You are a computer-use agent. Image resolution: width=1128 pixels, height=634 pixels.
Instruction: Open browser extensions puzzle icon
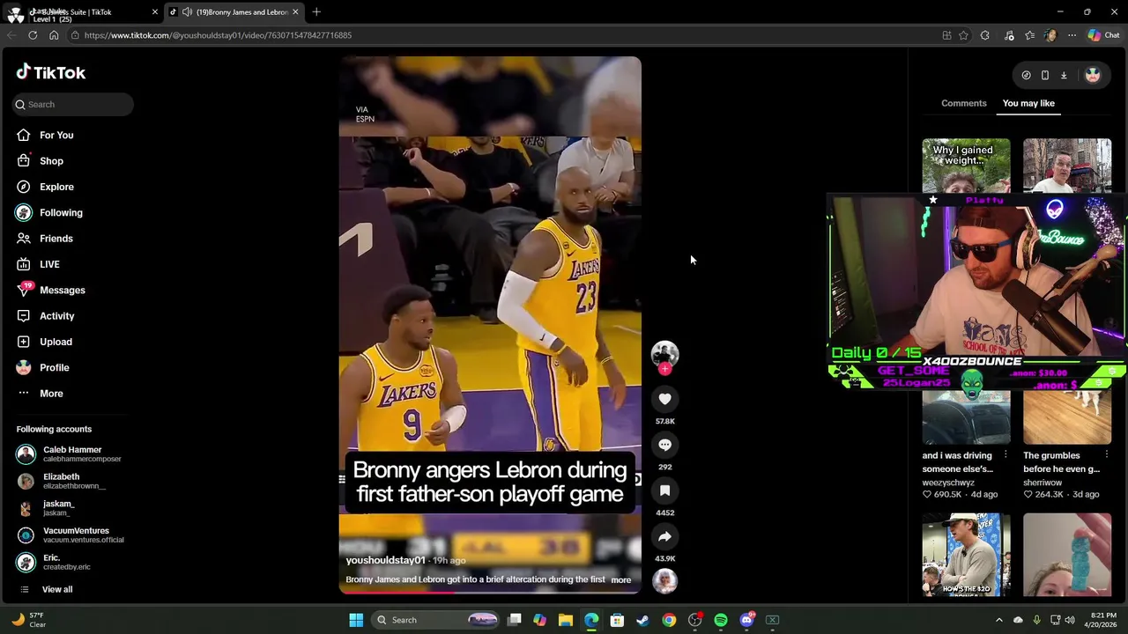pyautogui.click(x=984, y=35)
